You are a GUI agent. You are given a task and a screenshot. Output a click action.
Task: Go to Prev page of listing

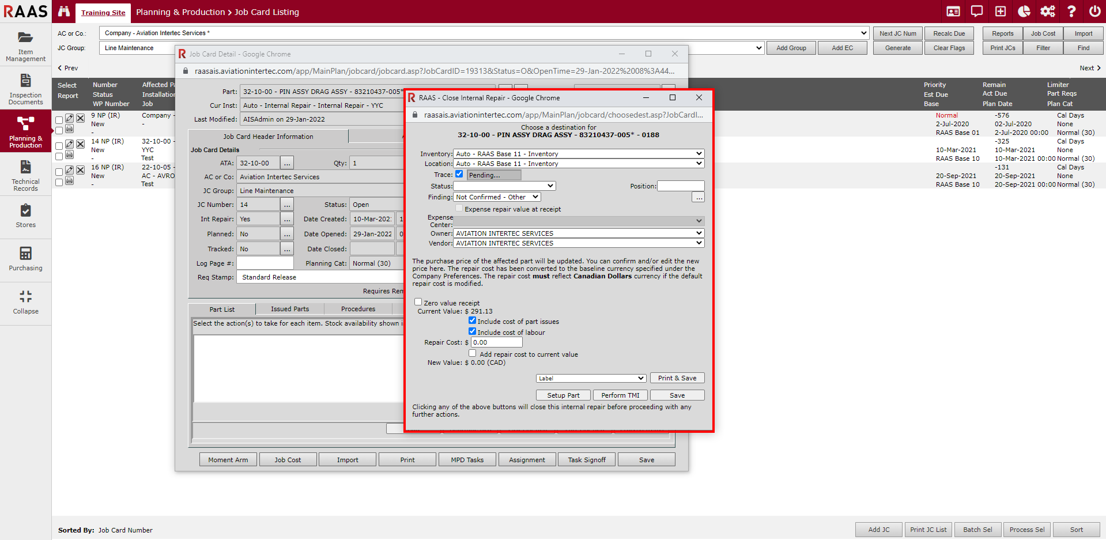pyautogui.click(x=68, y=68)
